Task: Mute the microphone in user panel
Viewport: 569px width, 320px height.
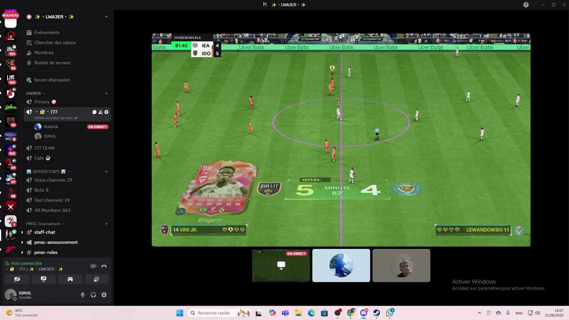Action: coord(83,295)
